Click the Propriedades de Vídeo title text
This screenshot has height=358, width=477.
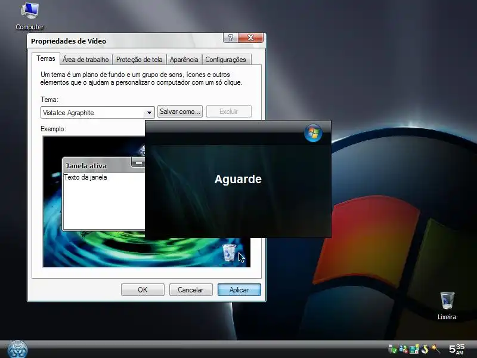(x=69, y=41)
